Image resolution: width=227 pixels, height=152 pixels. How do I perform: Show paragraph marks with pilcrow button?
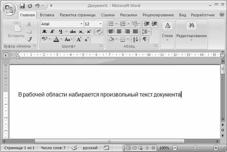(x=144, y=39)
